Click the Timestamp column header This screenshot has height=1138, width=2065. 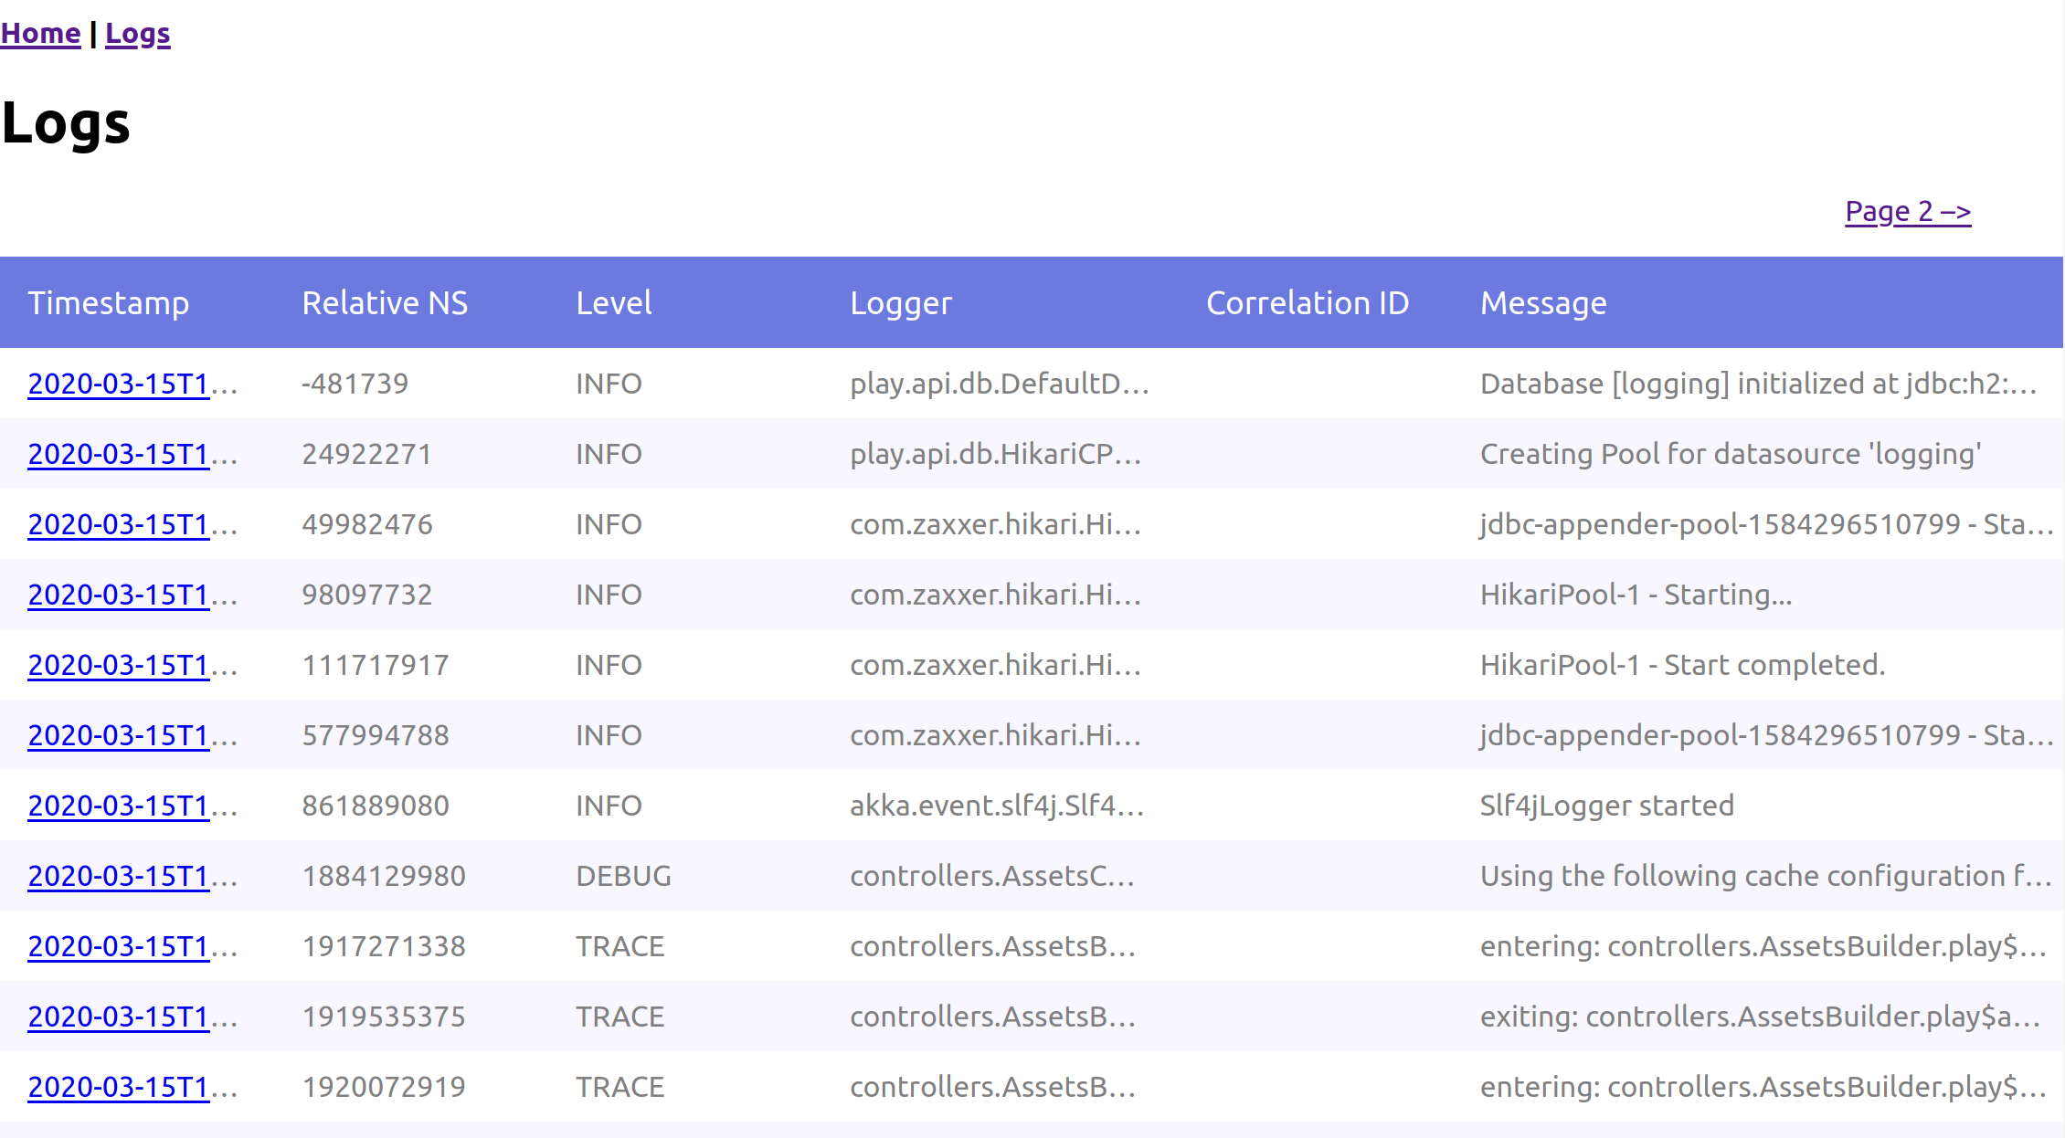(109, 302)
